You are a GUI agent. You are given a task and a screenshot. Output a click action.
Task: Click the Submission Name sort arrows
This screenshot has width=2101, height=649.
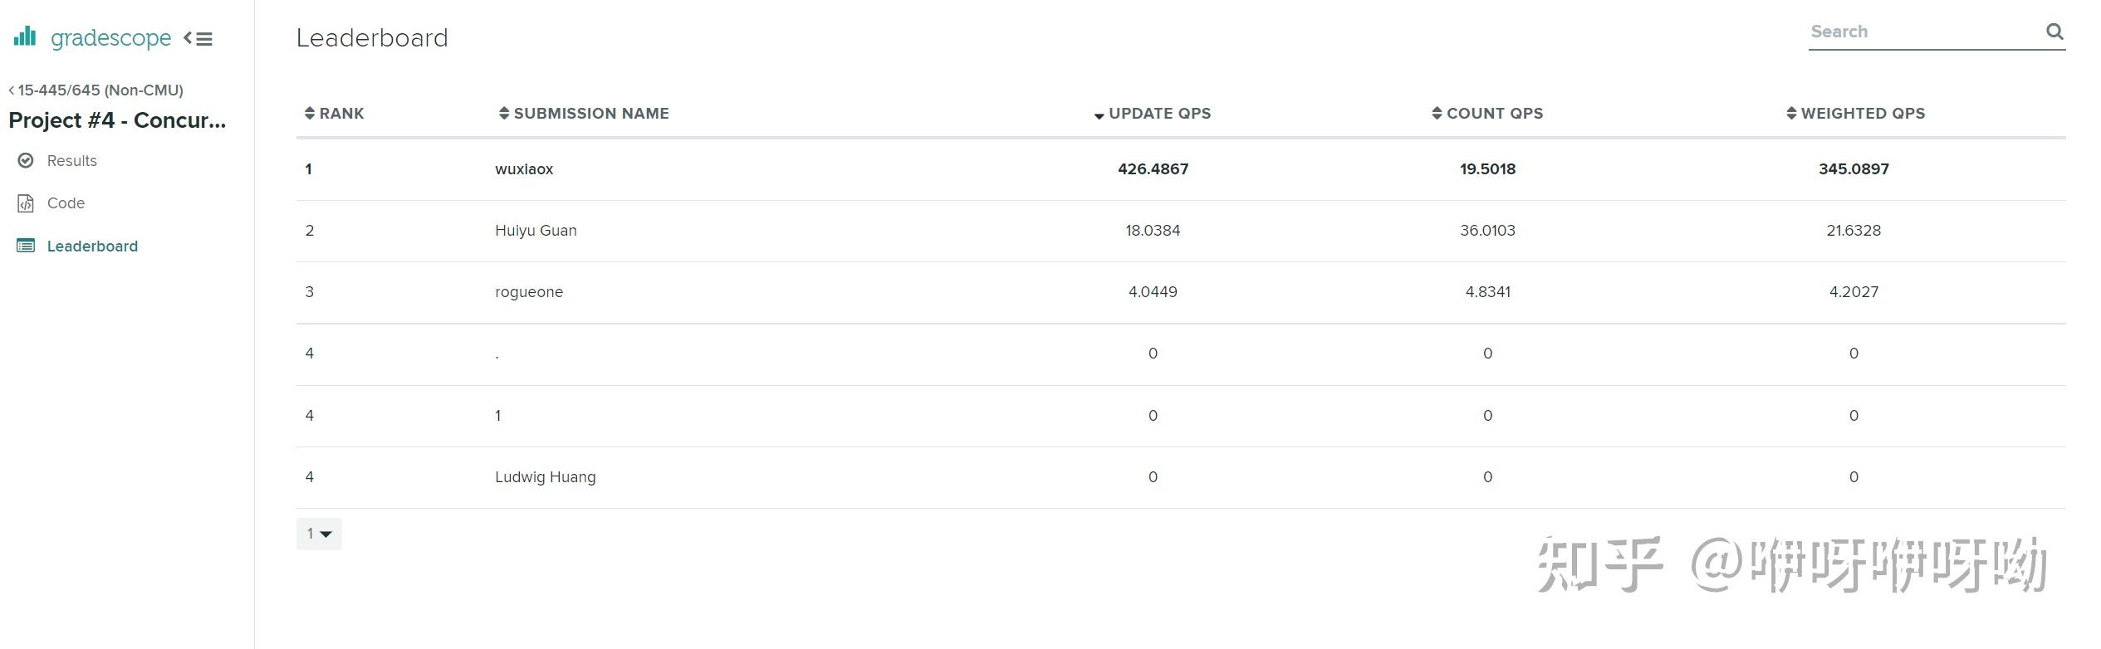503,113
